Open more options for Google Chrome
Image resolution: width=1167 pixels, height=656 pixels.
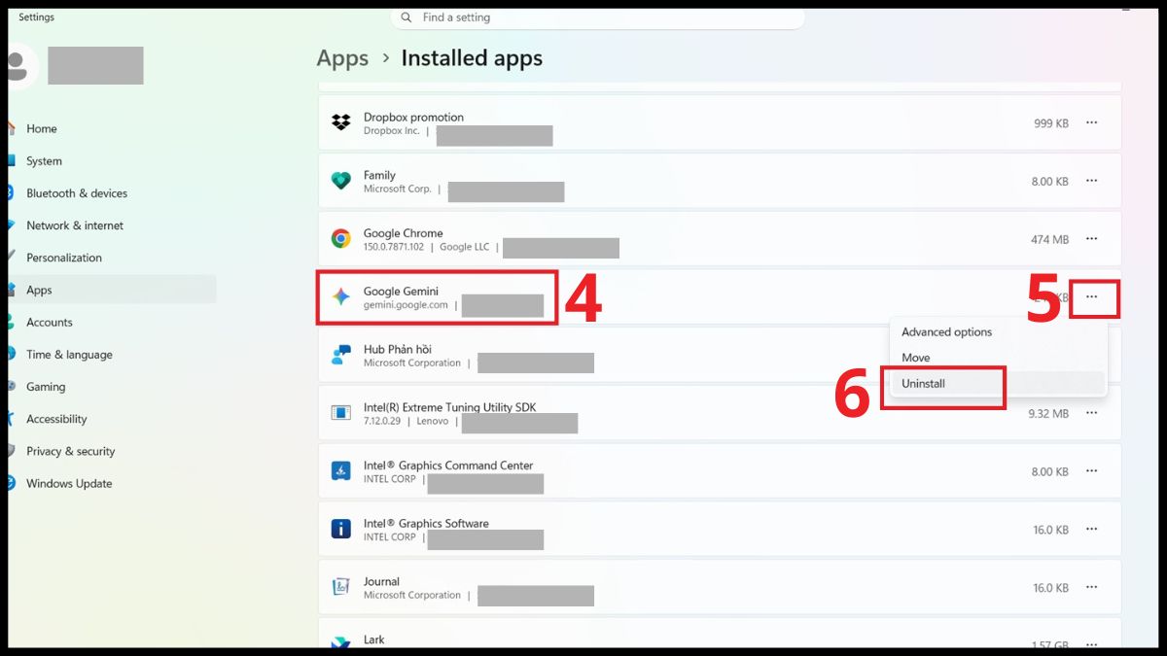coord(1091,239)
